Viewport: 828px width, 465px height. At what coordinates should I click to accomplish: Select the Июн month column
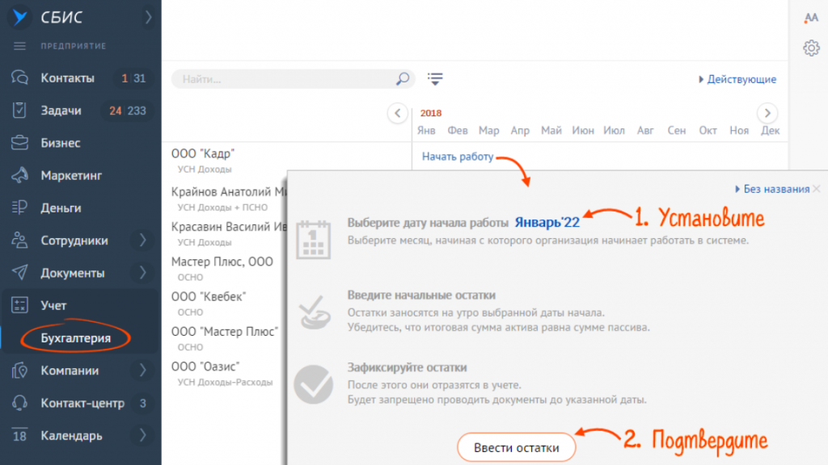(582, 130)
